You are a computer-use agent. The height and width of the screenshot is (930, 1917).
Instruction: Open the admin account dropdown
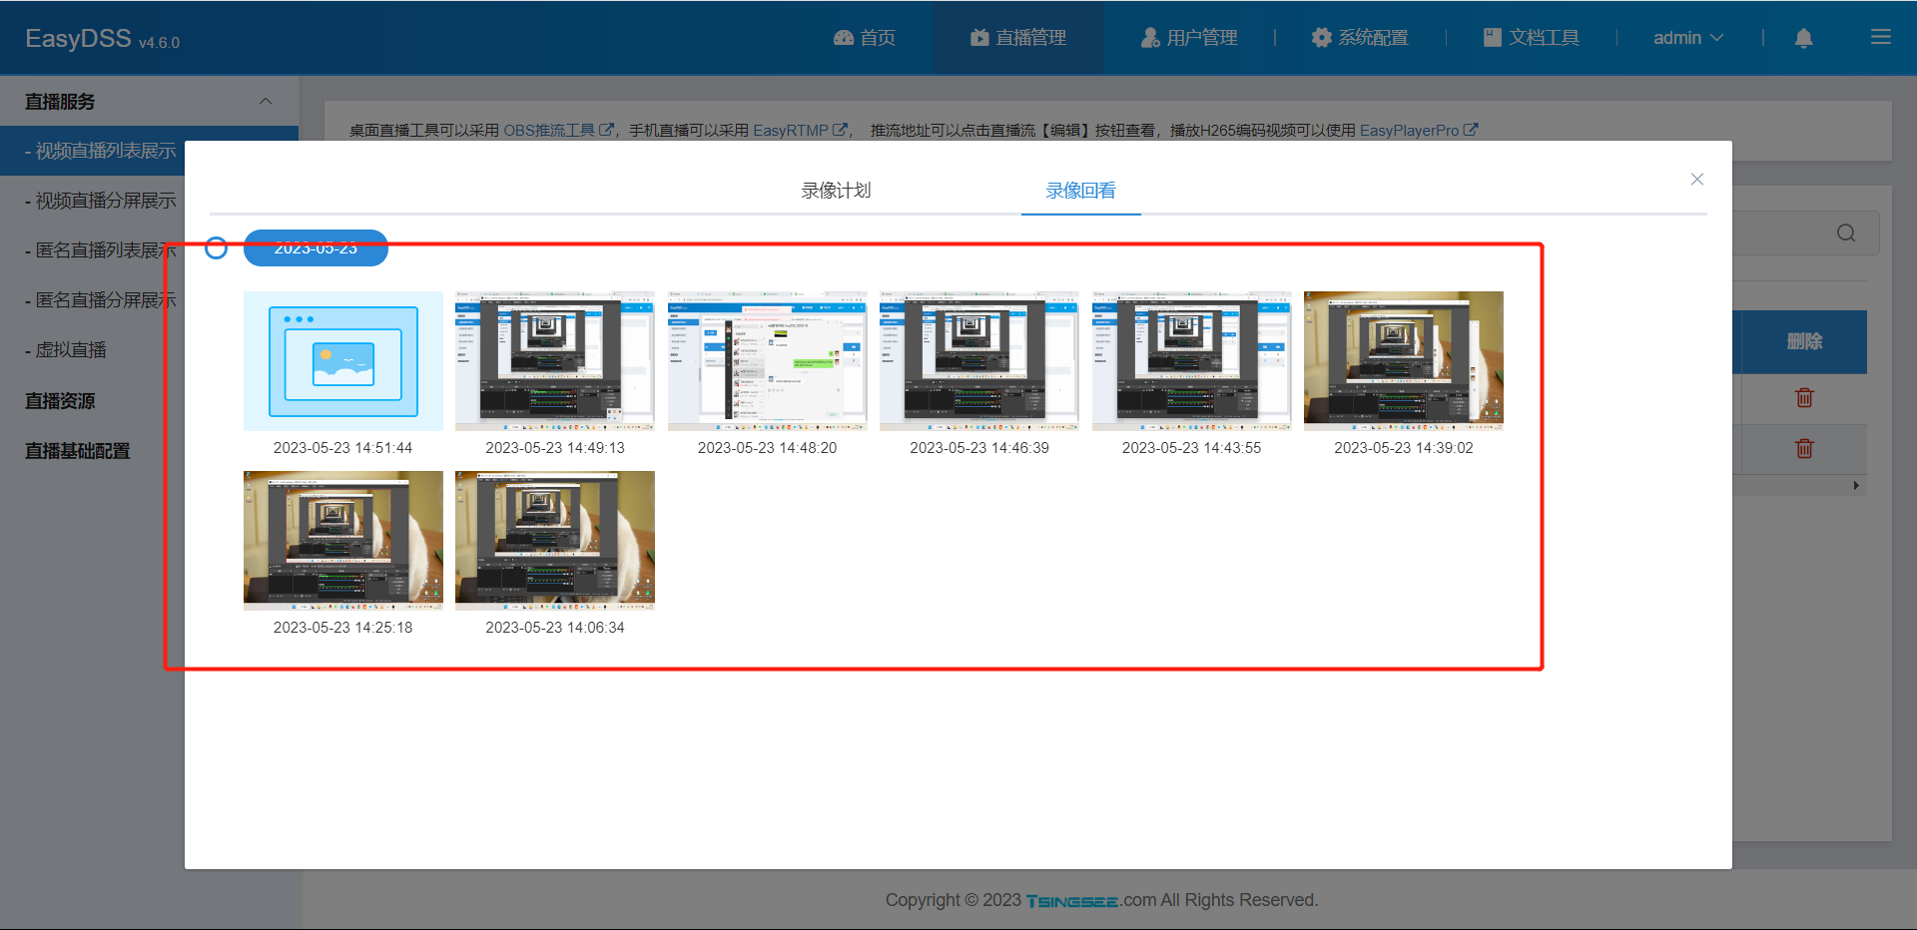pos(1686,37)
